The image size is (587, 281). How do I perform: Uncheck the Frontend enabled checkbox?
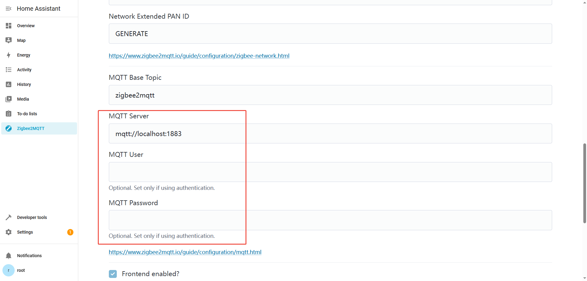pyautogui.click(x=113, y=274)
